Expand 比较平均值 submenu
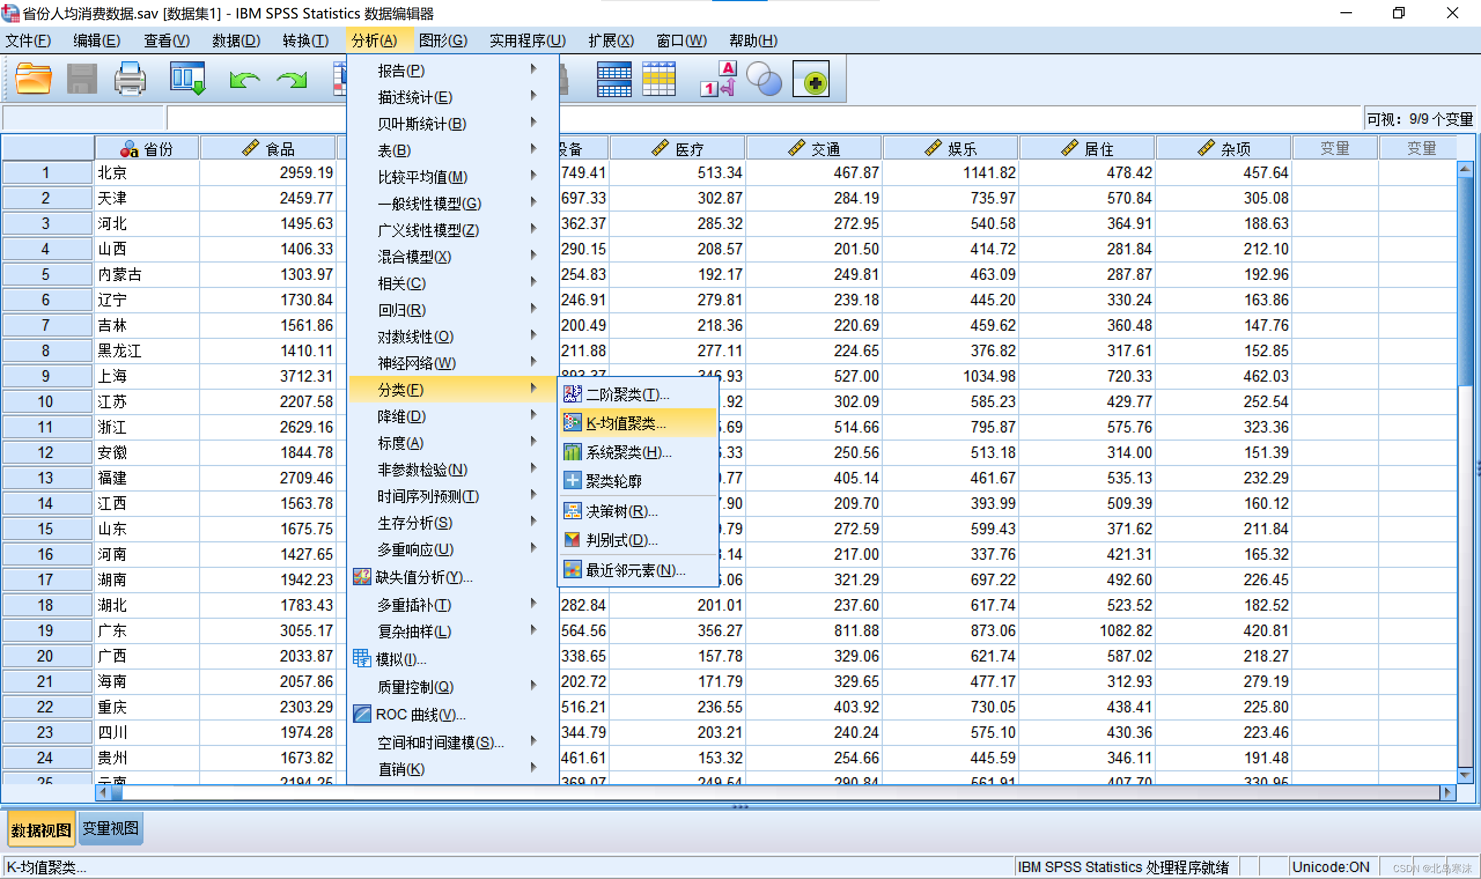The image size is (1481, 879). point(452,176)
